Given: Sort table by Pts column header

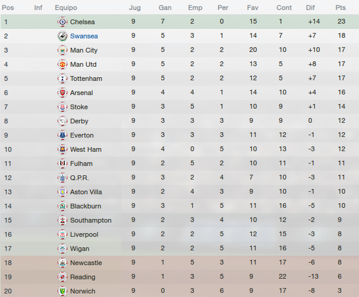Looking at the screenshot, I should (x=341, y=8).
